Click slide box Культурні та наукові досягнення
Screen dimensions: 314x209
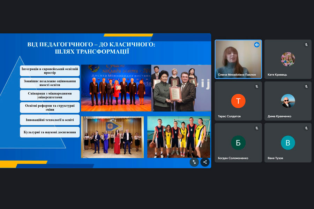point(50,132)
